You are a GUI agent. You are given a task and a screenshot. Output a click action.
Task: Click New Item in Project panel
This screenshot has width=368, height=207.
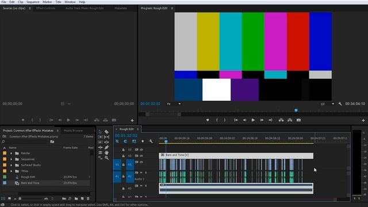[x=82, y=198]
